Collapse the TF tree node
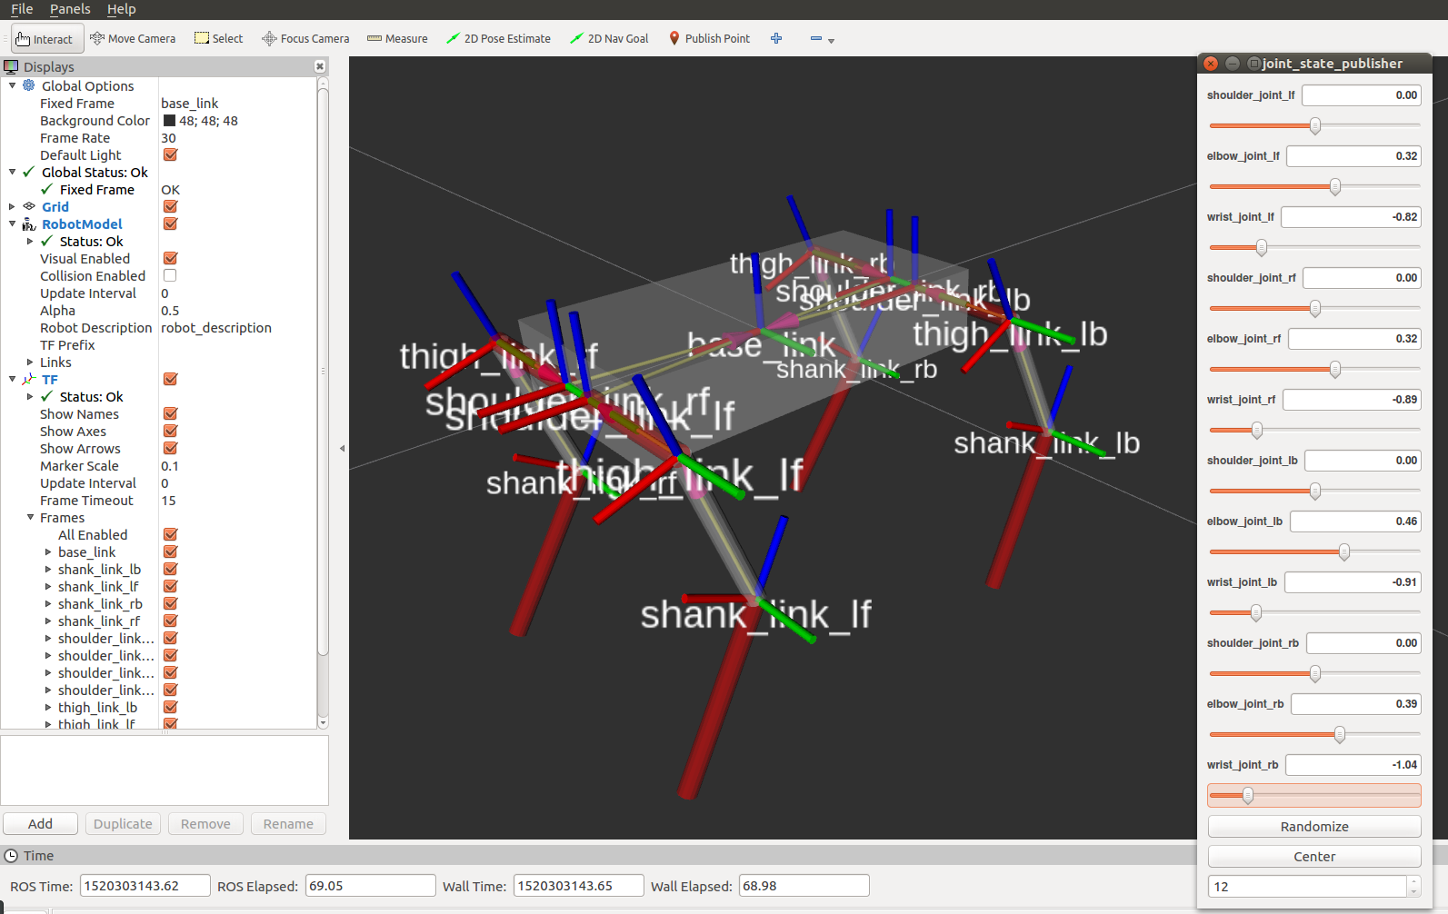Image resolution: width=1448 pixels, height=914 pixels. click(x=13, y=379)
